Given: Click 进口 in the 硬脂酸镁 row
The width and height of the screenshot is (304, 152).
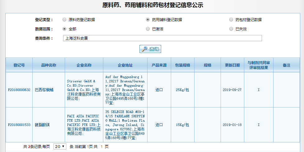Looking at the screenshot, I should coord(159,125).
